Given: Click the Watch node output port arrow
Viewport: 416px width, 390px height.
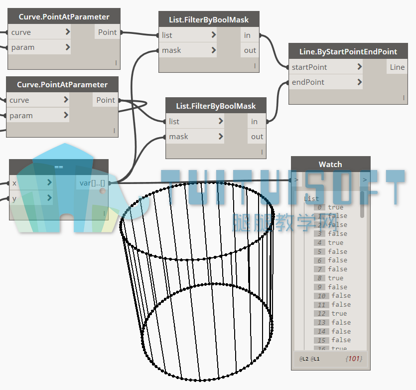Looking at the screenshot, I should tap(365, 180).
